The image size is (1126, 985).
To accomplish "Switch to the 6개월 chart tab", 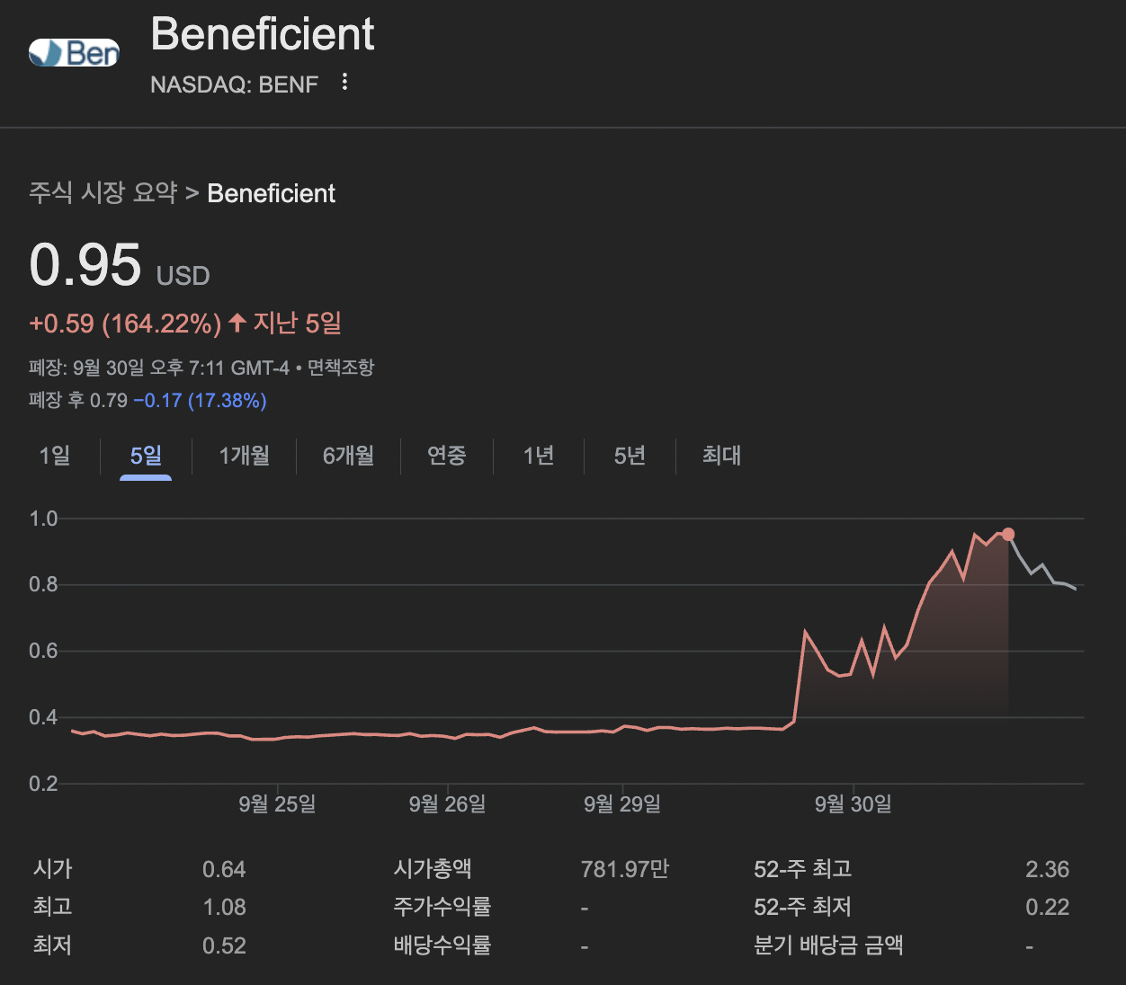I will 349,456.
